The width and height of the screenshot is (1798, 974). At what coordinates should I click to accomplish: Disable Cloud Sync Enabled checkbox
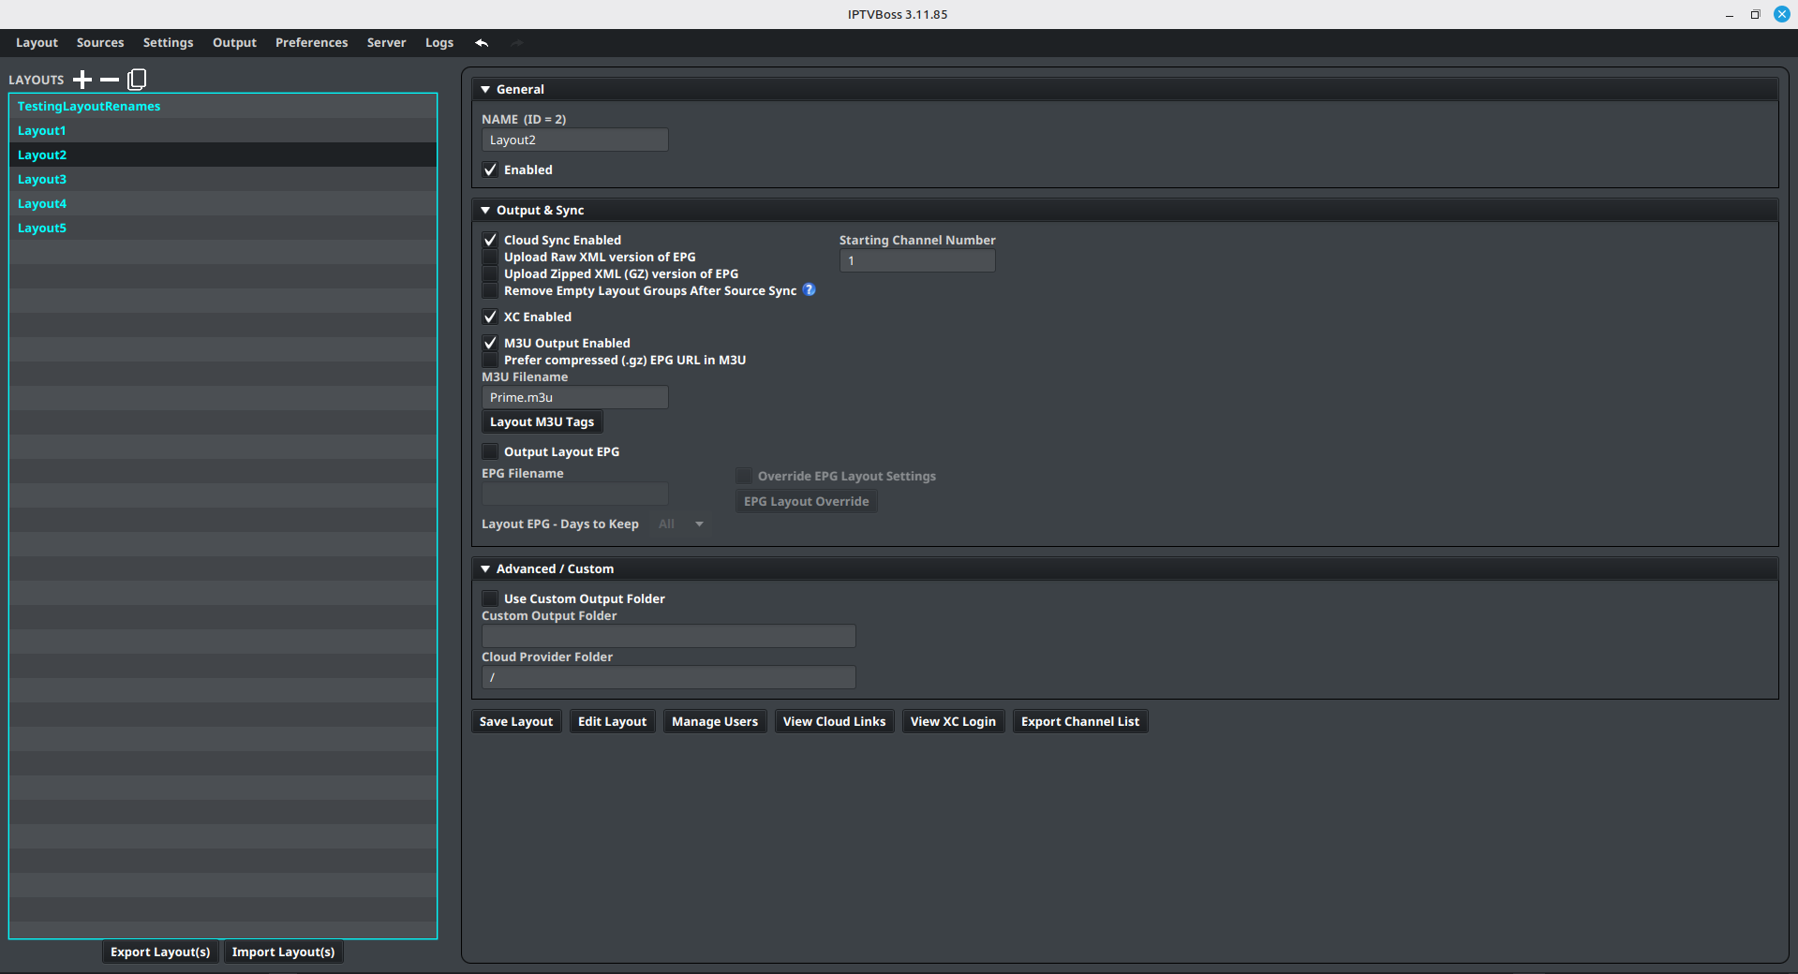pos(490,240)
